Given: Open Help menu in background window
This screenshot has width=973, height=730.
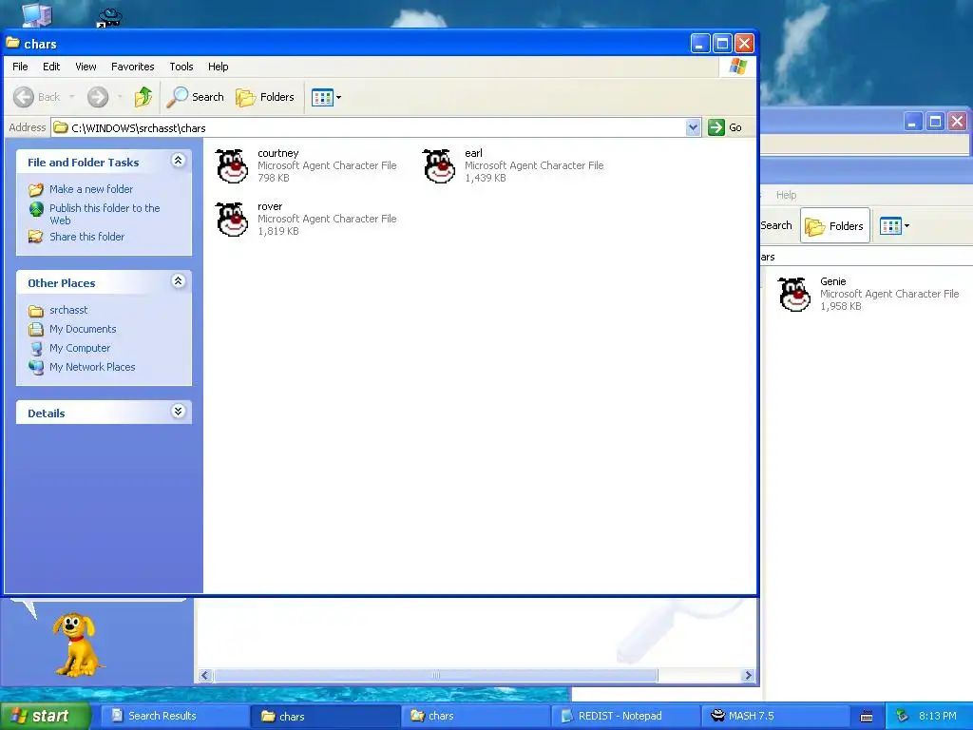Looking at the screenshot, I should [x=786, y=195].
